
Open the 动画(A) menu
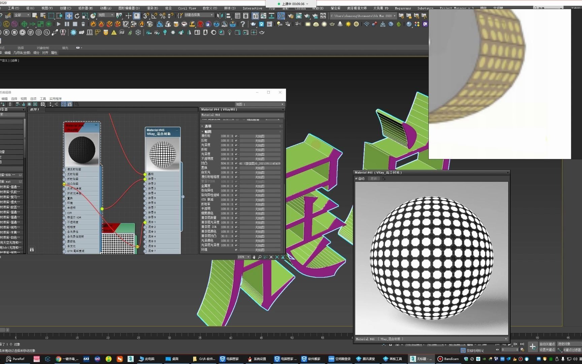click(106, 8)
